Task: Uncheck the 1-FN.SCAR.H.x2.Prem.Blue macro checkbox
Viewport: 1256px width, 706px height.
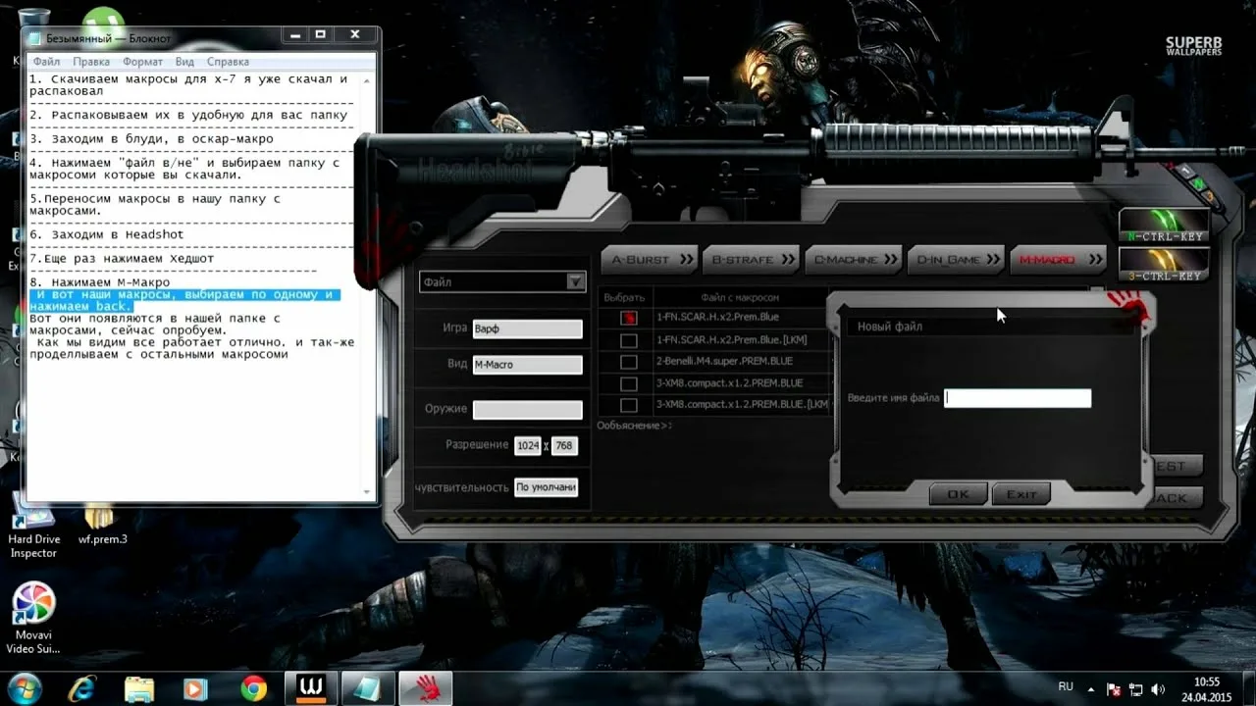Action: click(x=628, y=318)
